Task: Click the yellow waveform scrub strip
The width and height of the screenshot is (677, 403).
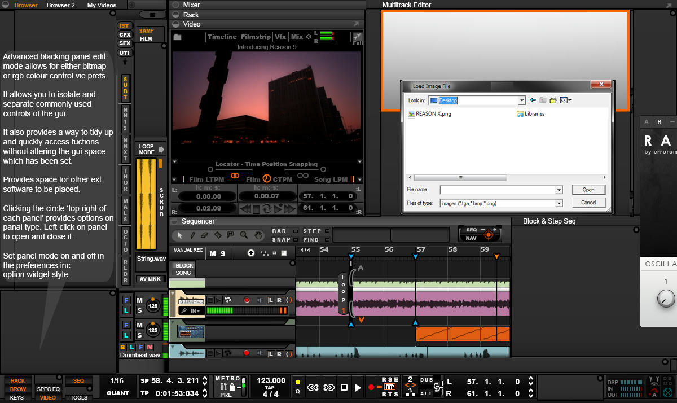Action: [147, 204]
